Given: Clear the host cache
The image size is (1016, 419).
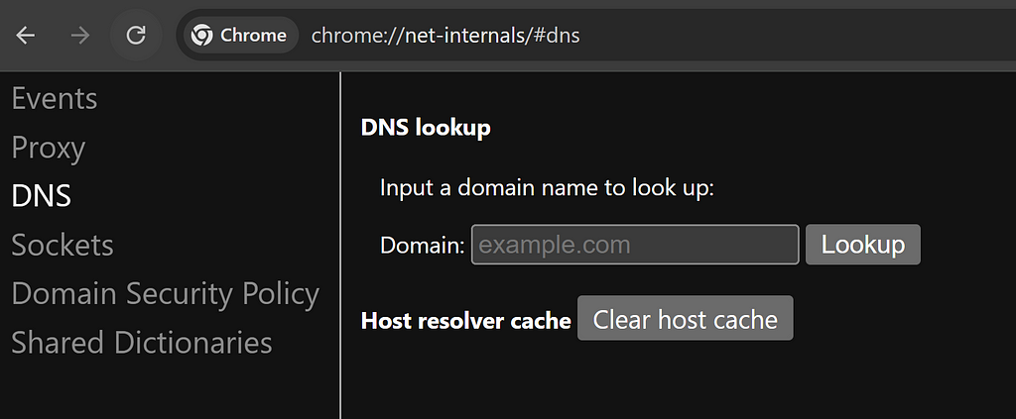Looking at the screenshot, I should click(x=685, y=318).
